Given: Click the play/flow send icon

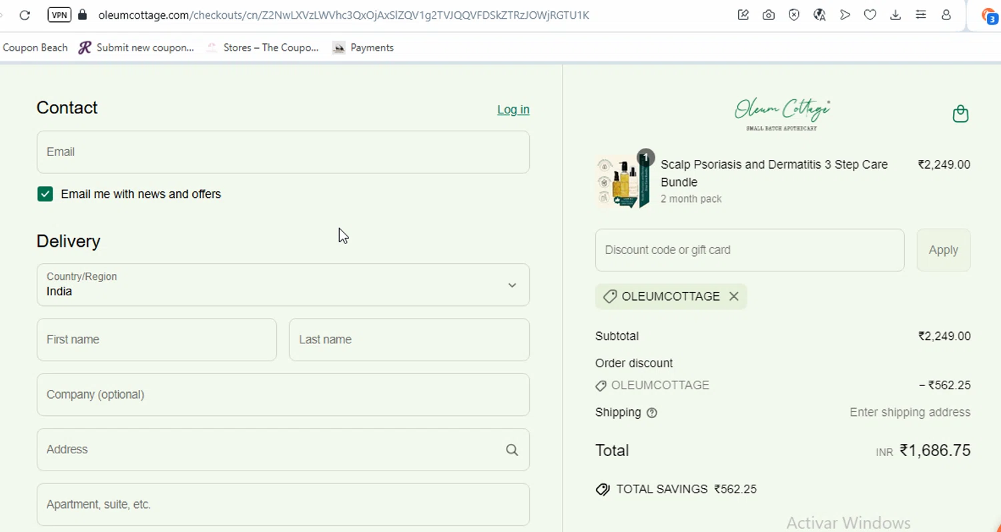Looking at the screenshot, I should tap(845, 15).
